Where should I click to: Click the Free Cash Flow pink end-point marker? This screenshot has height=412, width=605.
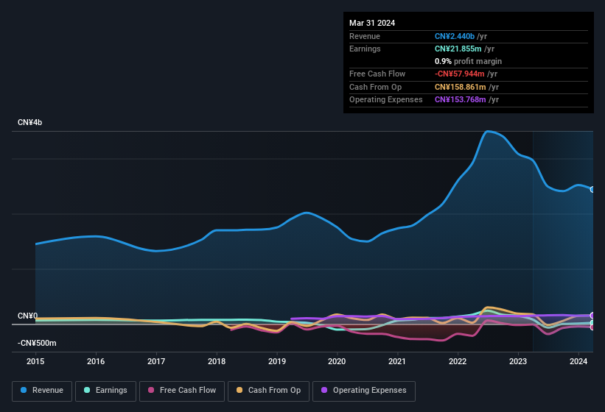pyautogui.click(x=592, y=327)
